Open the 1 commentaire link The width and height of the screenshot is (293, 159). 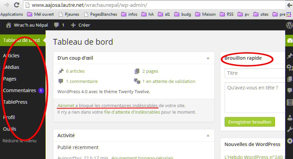click(x=82, y=81)
